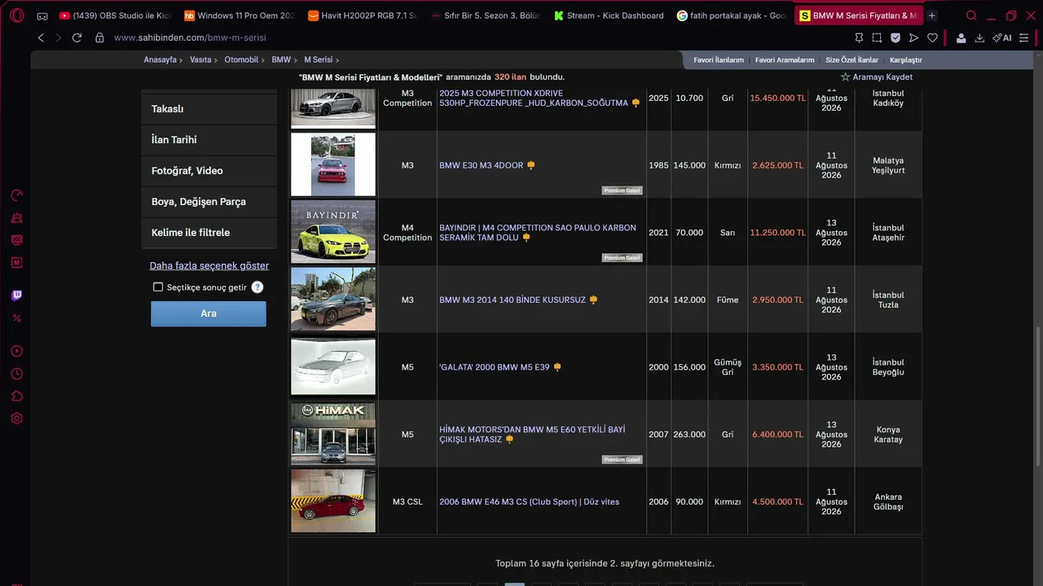Switch to the fatih portakal ayak Google tab
Viewport: 1043px width, 586px height.
pyautogui.click(x=733, y=15)
